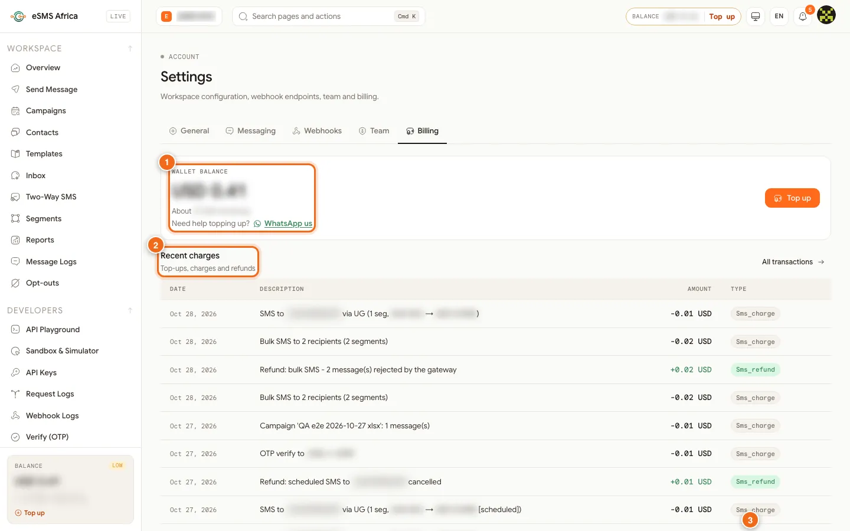Screen dimensions: 850x531
Task: Click the Reports sidebar icon
Action: (16, 240)
